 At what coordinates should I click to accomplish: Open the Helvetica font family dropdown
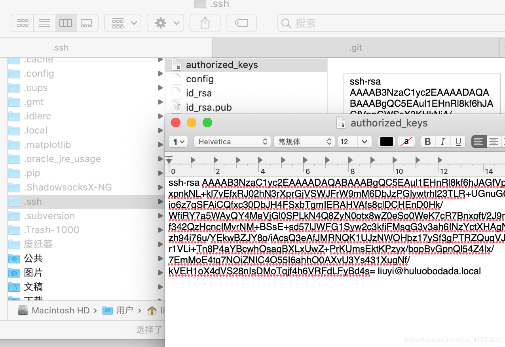point(232,141)
